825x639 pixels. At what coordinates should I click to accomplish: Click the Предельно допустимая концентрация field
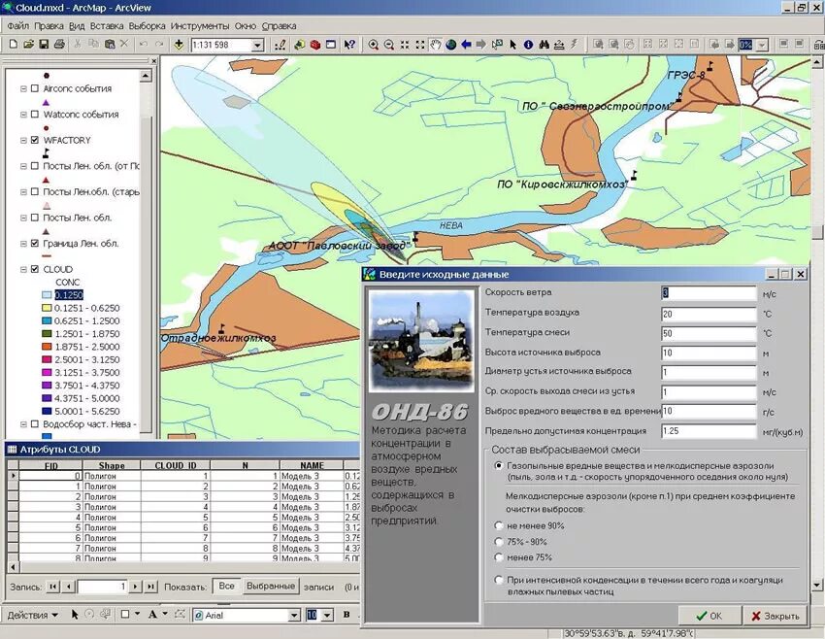[x=709, y=431]
